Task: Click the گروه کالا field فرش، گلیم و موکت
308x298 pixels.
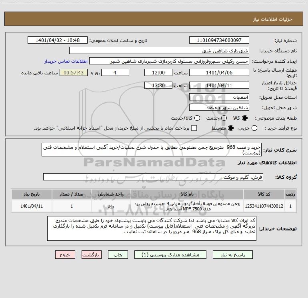Action: point(153,177)
